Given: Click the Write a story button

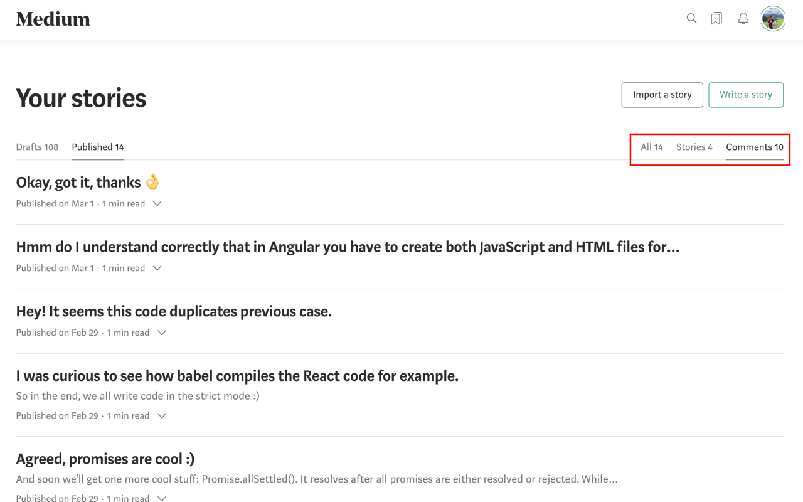Looking at the screenshot, I should click(x=746, y=95).
